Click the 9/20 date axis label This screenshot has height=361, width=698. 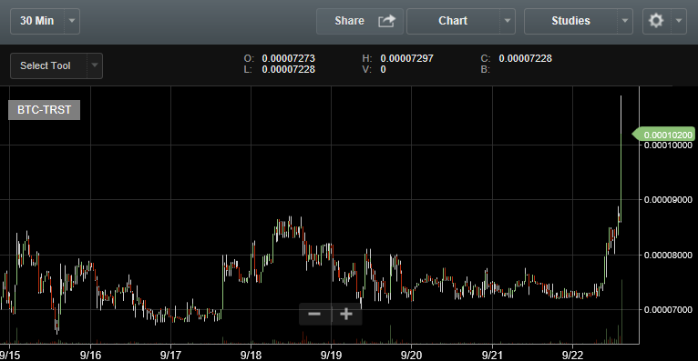click(411, 356)
